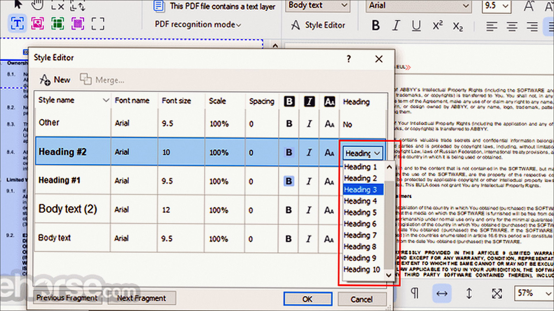Apply underline formatting in the main toolbar
This screenshot has width=554, height=311.
(x=416, y=26)
